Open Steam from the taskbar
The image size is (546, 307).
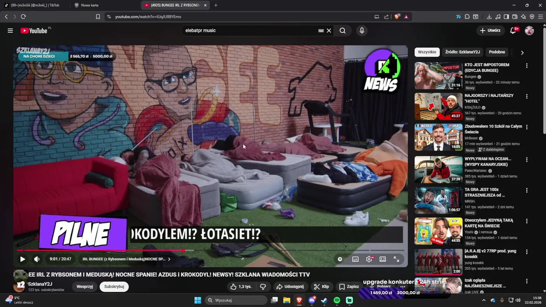pos(324,300)
